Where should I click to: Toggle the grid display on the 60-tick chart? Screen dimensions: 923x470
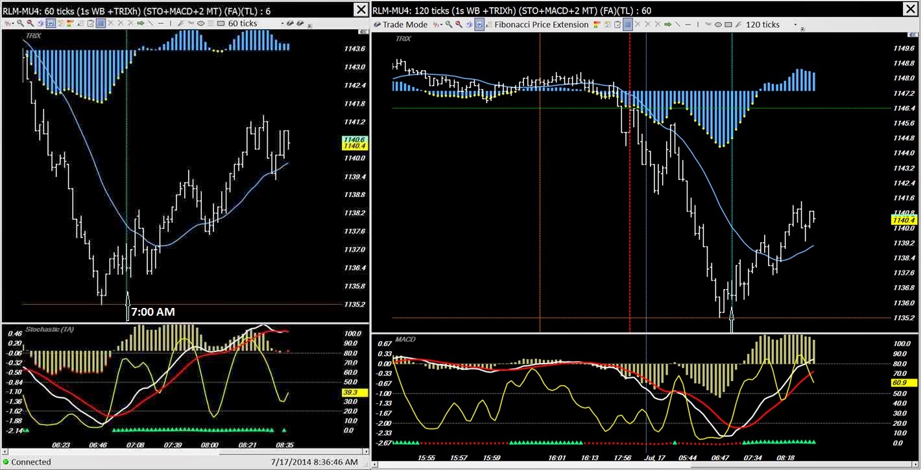coord(100,23)
